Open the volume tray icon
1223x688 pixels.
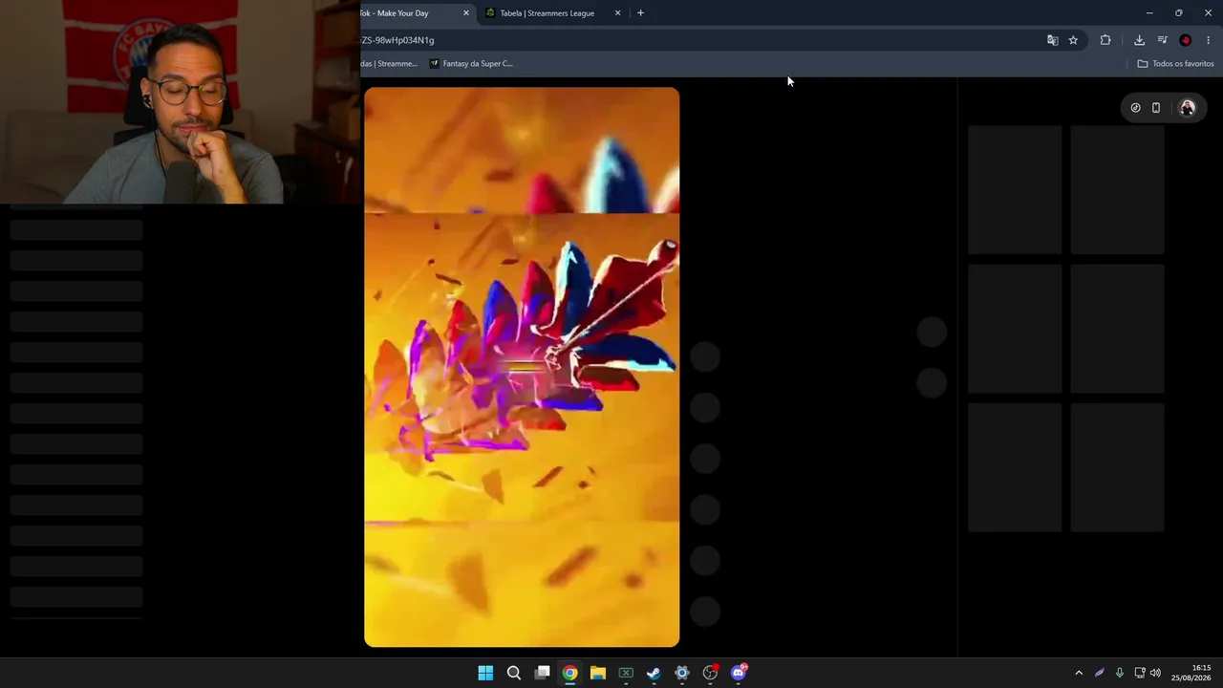1155,673
